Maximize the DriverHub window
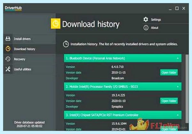This screenshot has height=134, width=192. tap(177, 8)
